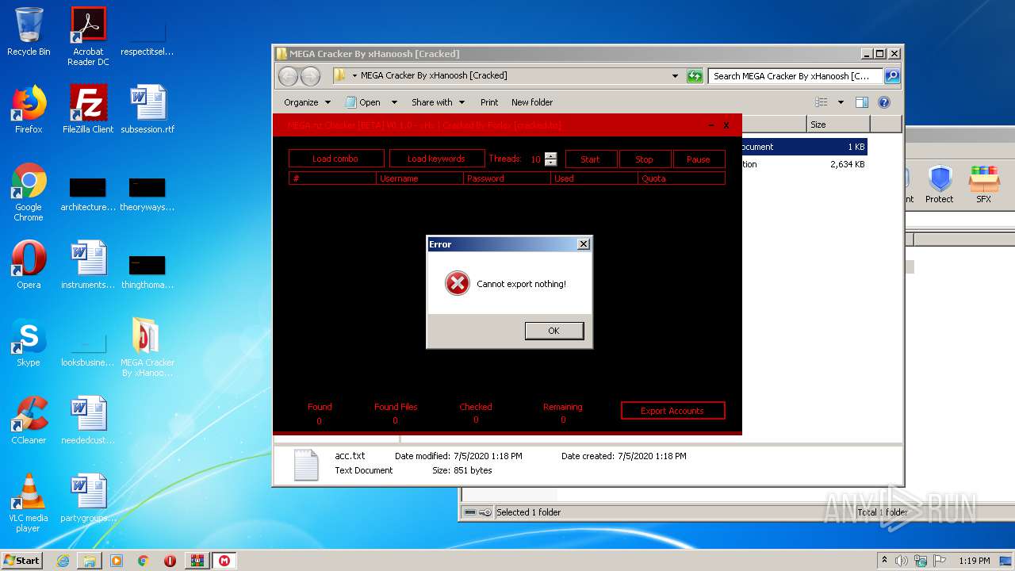Close the red MEGA checker window

[x=726, y=125]
